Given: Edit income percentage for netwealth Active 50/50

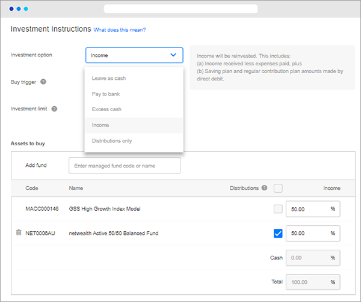Looking at the screenshot, I should point(307,233).
